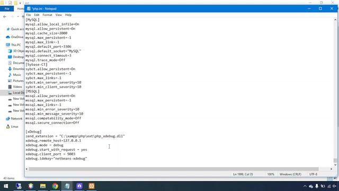
Task: Click UTF-8 encoding status bar entry
Action: pyautogui.click(x=313, y=175)
